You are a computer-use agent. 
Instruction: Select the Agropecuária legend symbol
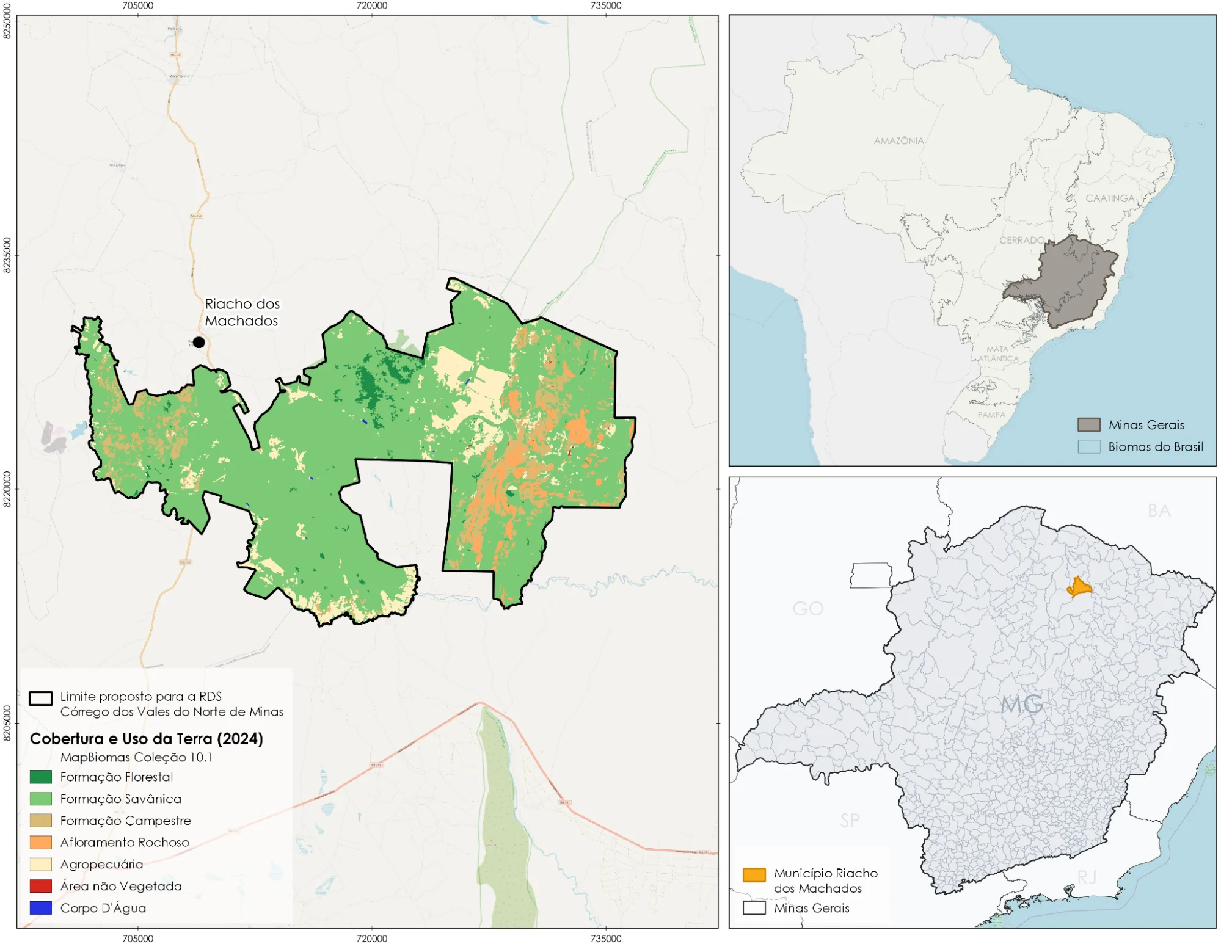[40, 863]
